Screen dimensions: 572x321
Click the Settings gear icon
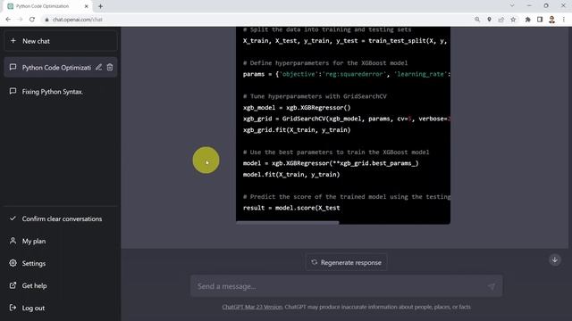click(13, 263)
